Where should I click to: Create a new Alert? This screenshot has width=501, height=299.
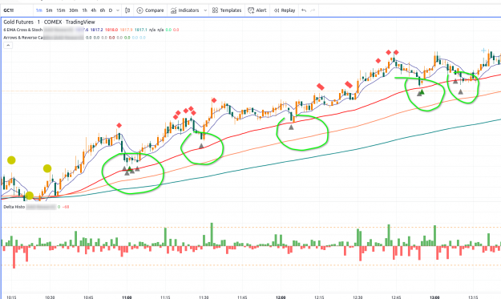(257, 10)
